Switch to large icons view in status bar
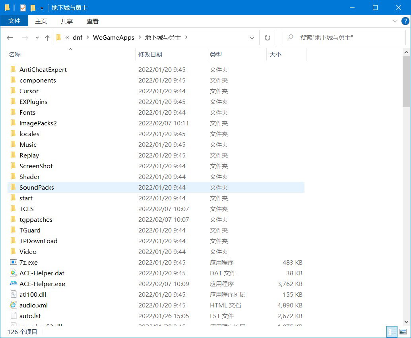 403,332
